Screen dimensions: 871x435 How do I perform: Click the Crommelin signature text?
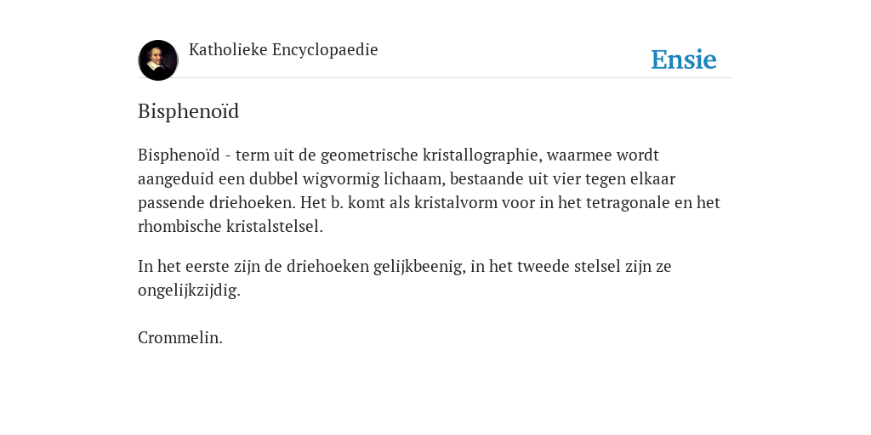tap(180, 337)
